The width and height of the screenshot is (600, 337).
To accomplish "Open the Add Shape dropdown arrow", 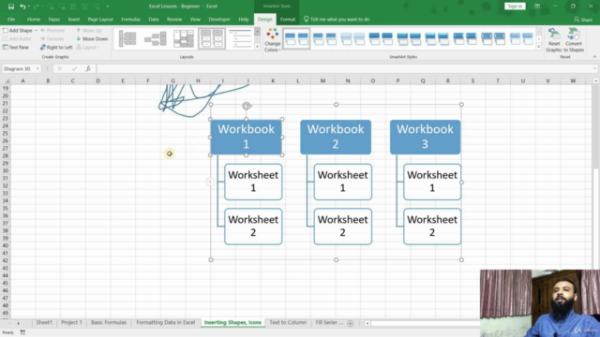I will pos(37,30).
